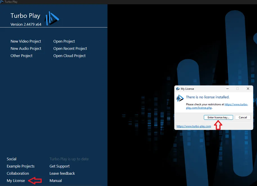Start a New Video Project
257x186 pixels.
click(26, 41)
